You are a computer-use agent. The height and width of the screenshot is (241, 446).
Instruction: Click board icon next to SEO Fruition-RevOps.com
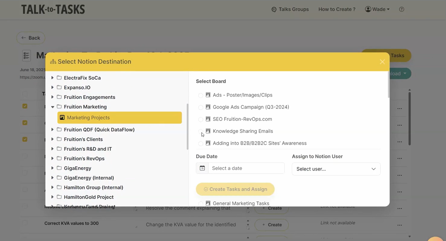208,119
